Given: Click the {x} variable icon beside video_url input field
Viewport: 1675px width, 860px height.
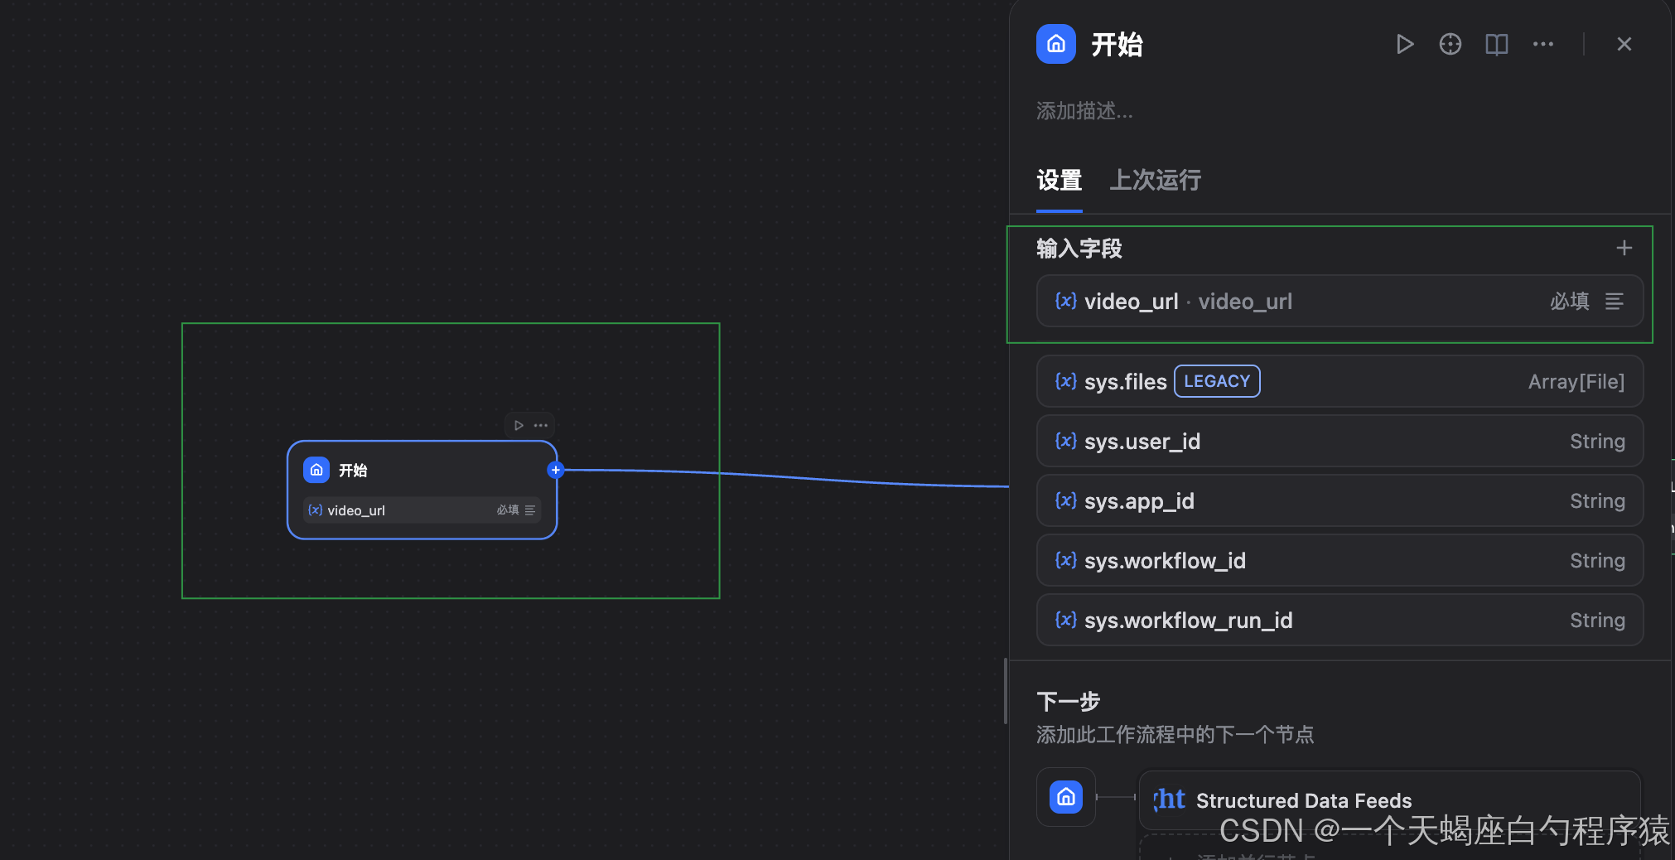Looking at the screenshot, I should pos(1066,301).
